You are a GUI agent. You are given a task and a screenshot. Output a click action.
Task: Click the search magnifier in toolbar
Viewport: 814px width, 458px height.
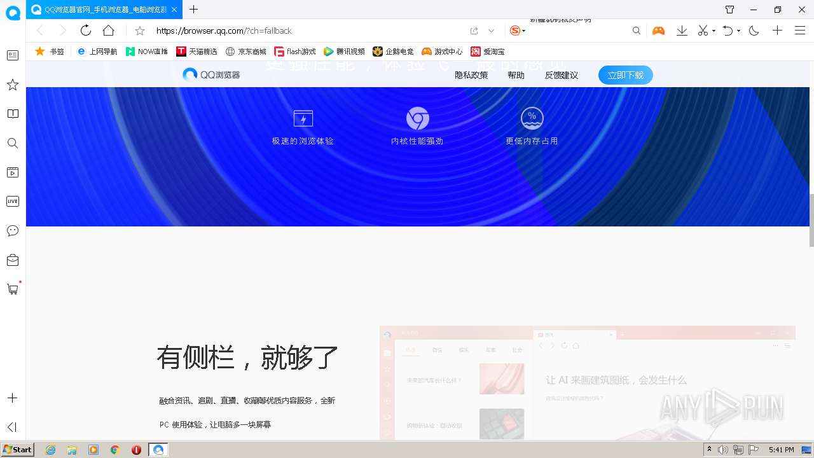(636, 31)
